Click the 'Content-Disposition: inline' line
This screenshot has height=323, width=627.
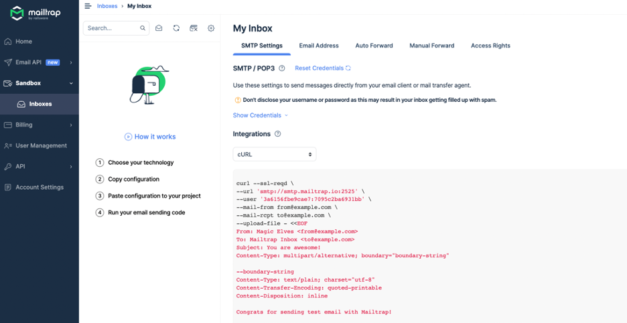(x=282, y=296)
